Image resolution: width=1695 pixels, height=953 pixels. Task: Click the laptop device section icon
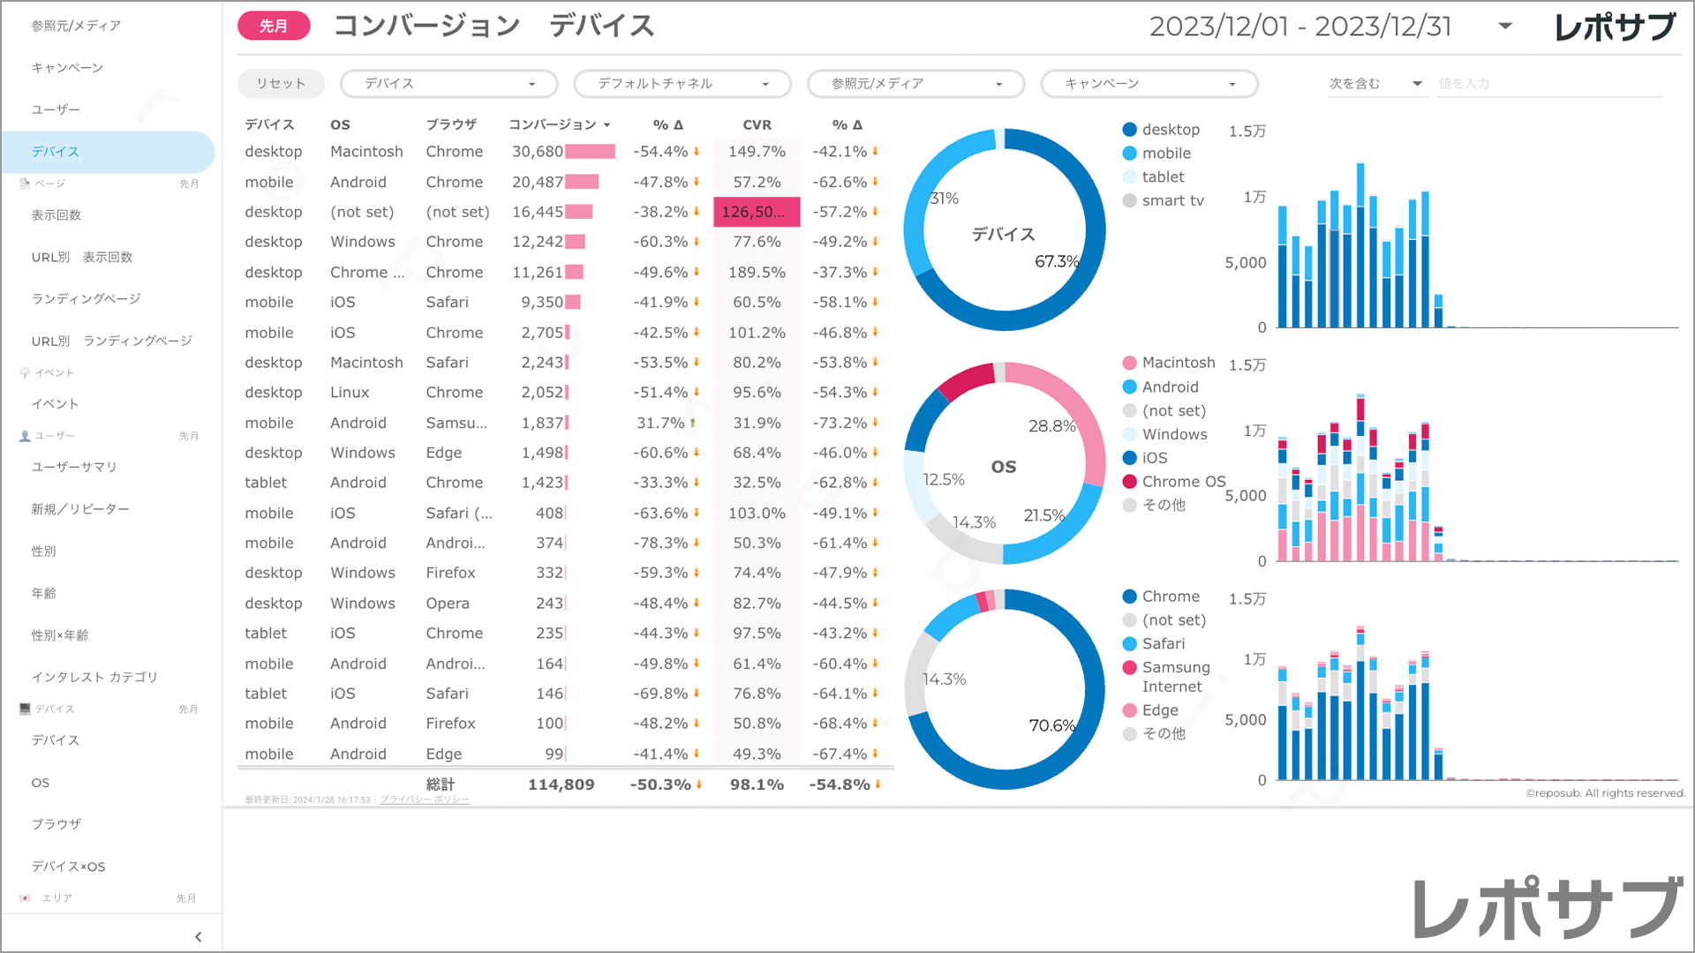(x=25, y=709)
